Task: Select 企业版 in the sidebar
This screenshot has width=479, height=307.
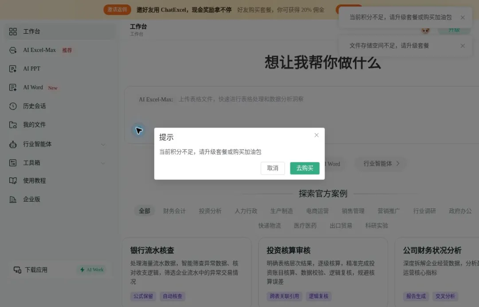Action: pos(32,199)
